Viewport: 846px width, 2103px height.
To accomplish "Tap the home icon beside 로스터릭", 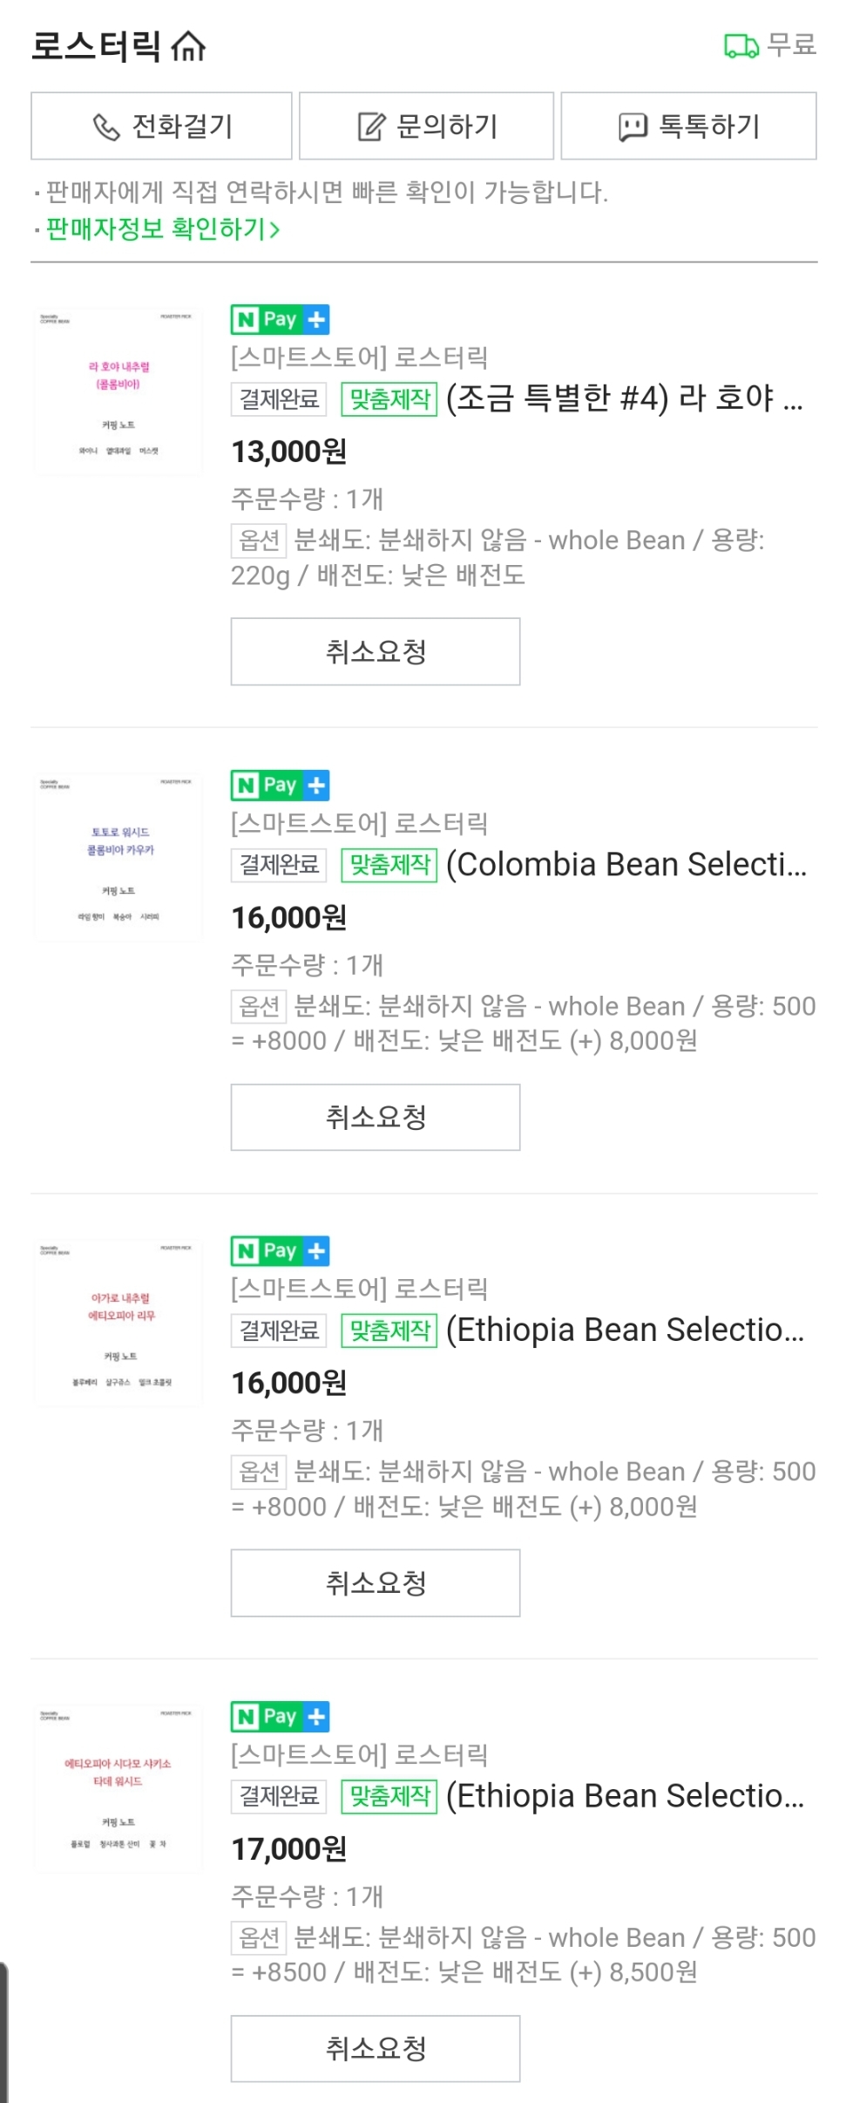I will (188, 46).
